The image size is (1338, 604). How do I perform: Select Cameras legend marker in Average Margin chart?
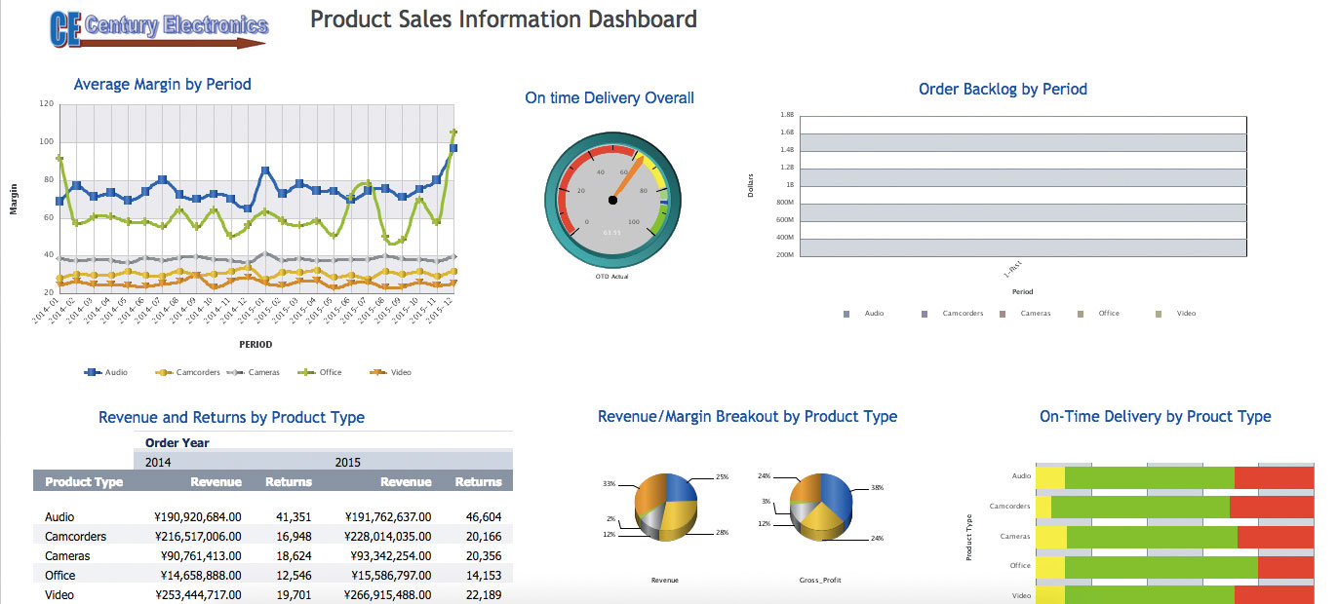click(235, 372)
